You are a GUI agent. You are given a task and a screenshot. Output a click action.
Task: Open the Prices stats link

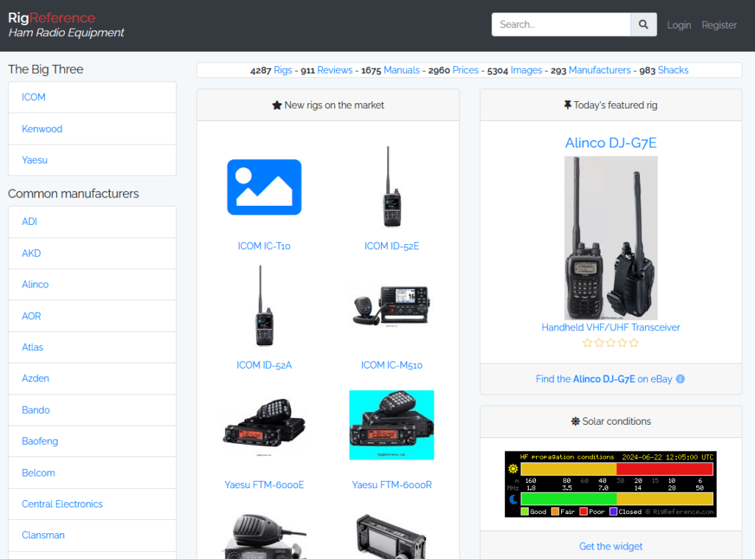(x=465, y=70)
